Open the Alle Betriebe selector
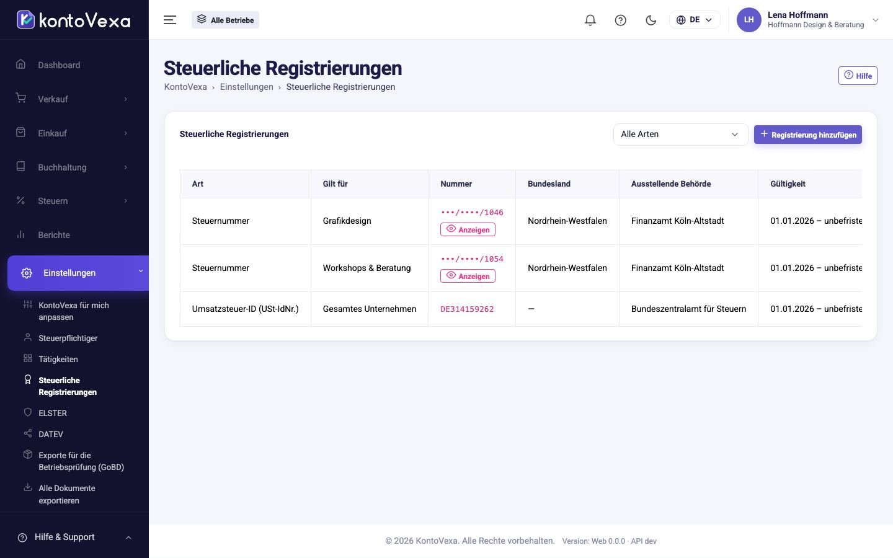Image resolution: width=893 pixels, height=558 pixels. click(x=226, y=20)
